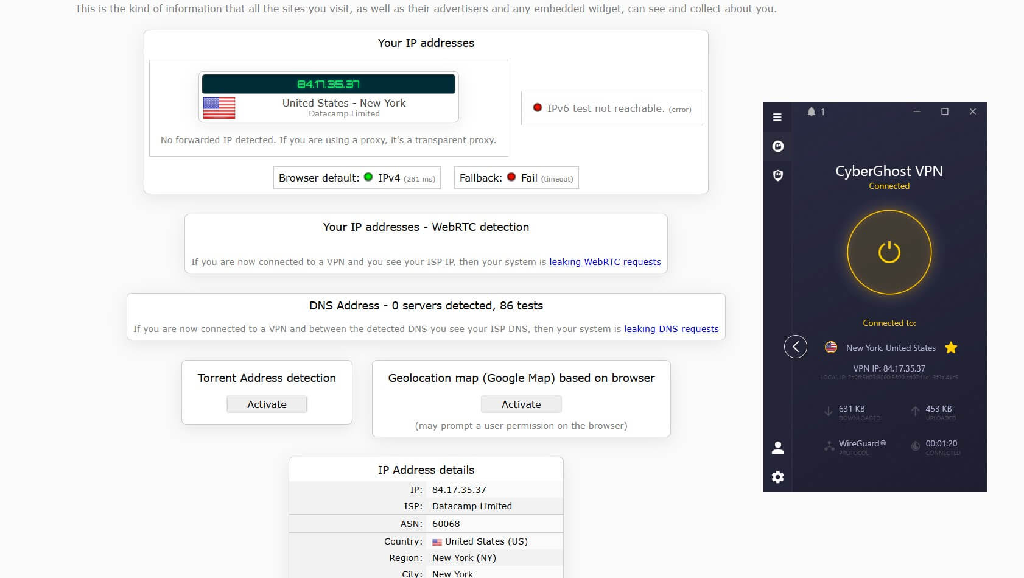The height and width of the screenshot is (578, 1024).
Task: Click the IPv6 test red status indicator
Action: pos(537,108)
